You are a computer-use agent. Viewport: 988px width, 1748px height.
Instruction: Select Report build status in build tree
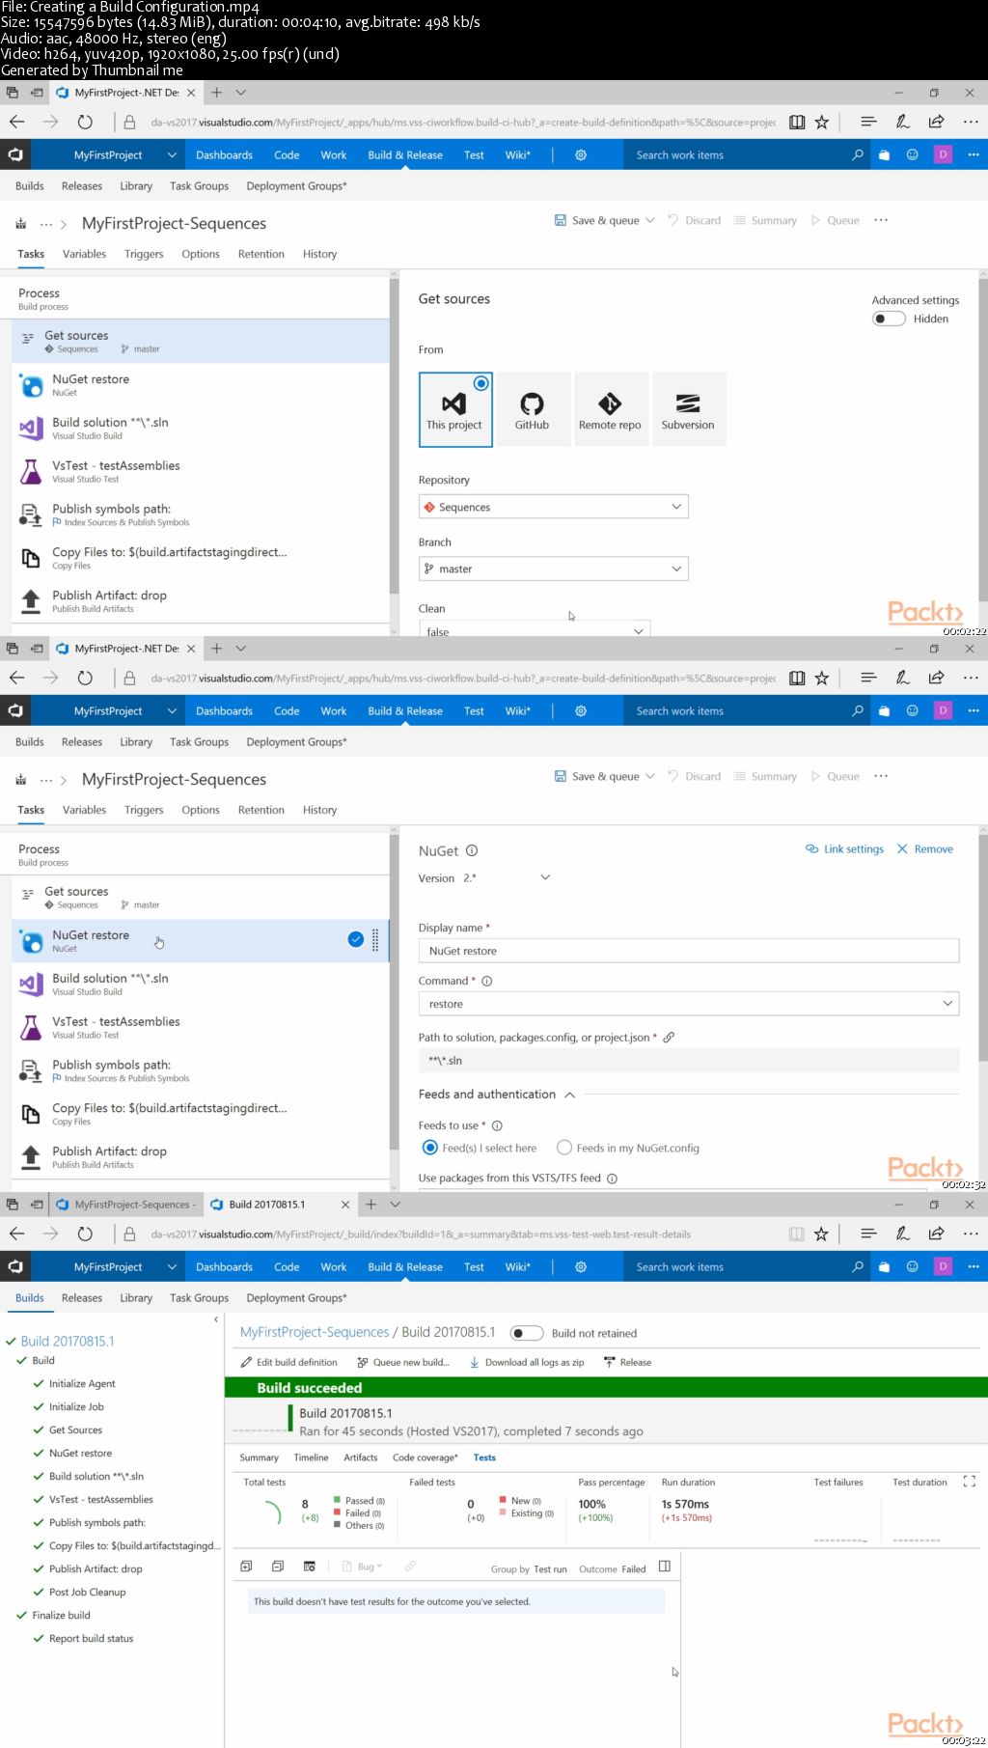click(x=91, y=1638)
